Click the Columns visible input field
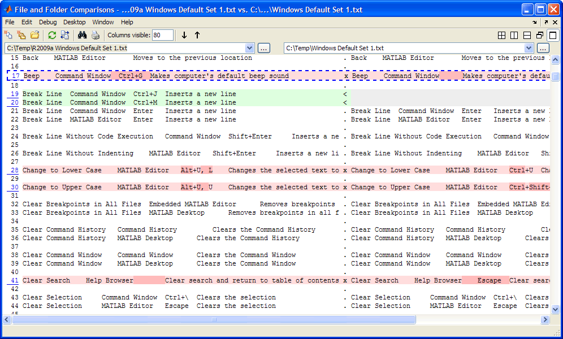This screenshot has height=339, width=563. click(x=163, y=35)
